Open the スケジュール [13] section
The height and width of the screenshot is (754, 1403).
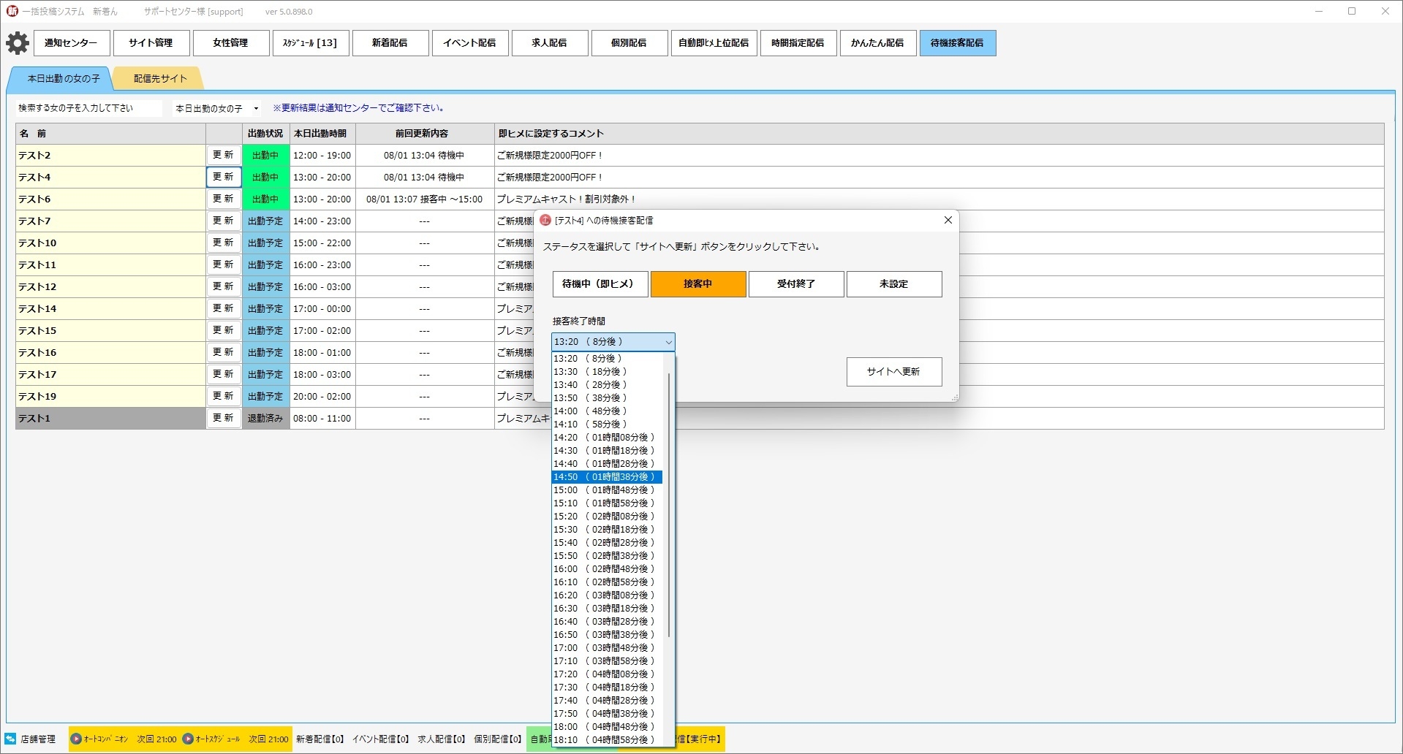[310, 43]
